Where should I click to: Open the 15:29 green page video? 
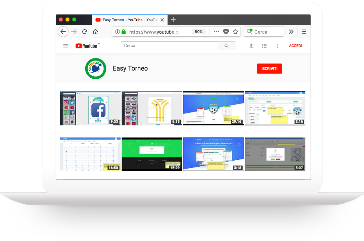click(152, 154)
